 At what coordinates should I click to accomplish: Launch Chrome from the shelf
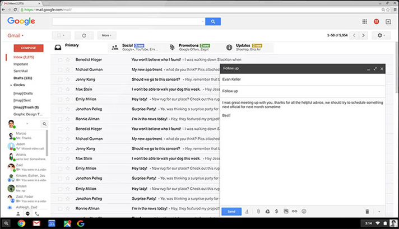pyautogui.click(x=21, y=223)
